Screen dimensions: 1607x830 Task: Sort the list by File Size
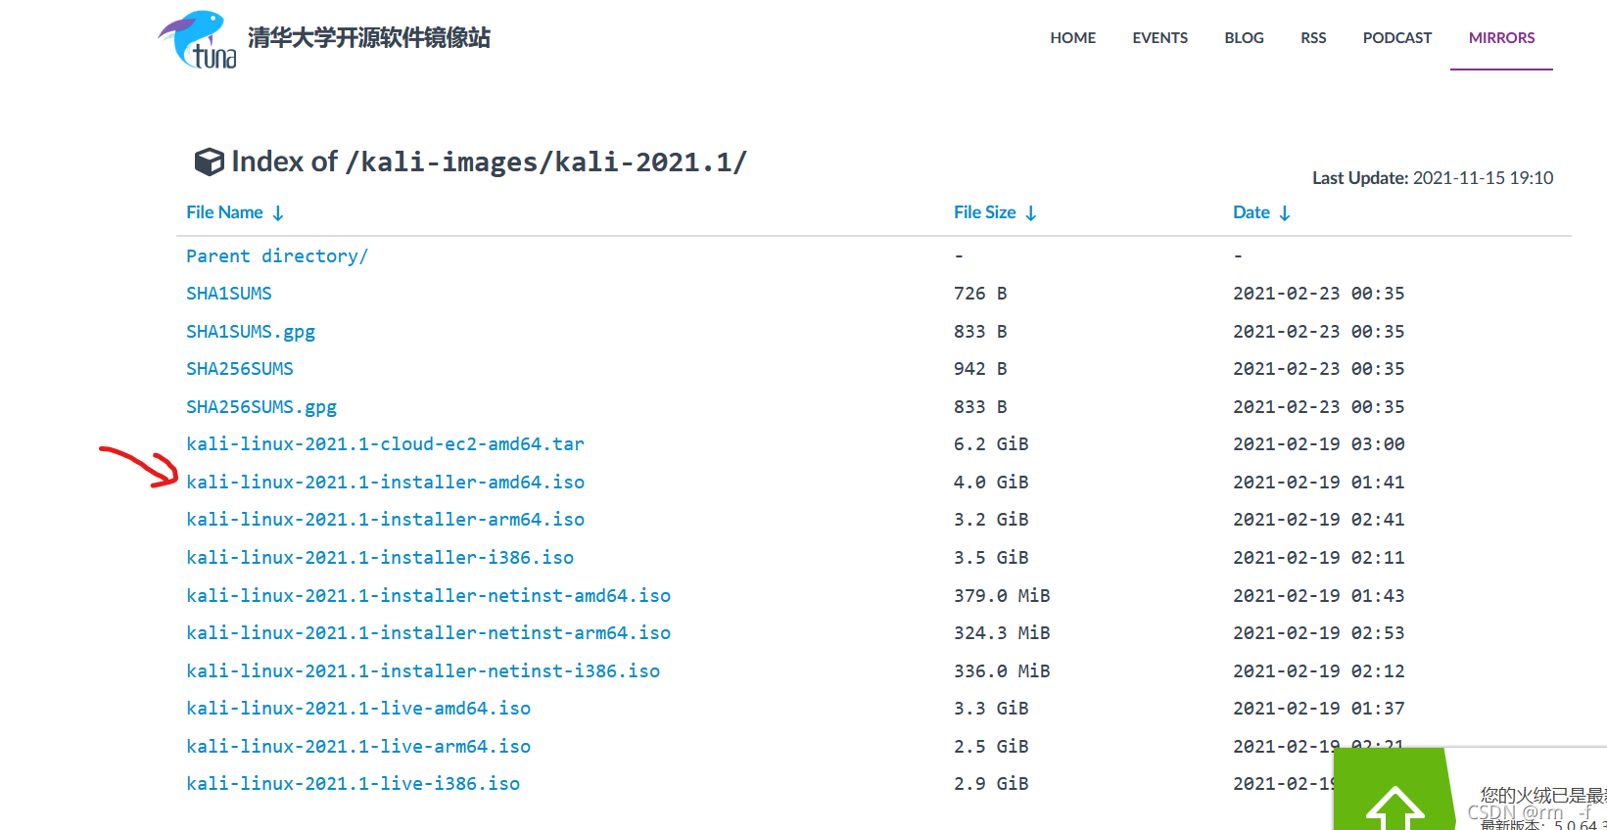pyautogui.click(x=984, y=212)
